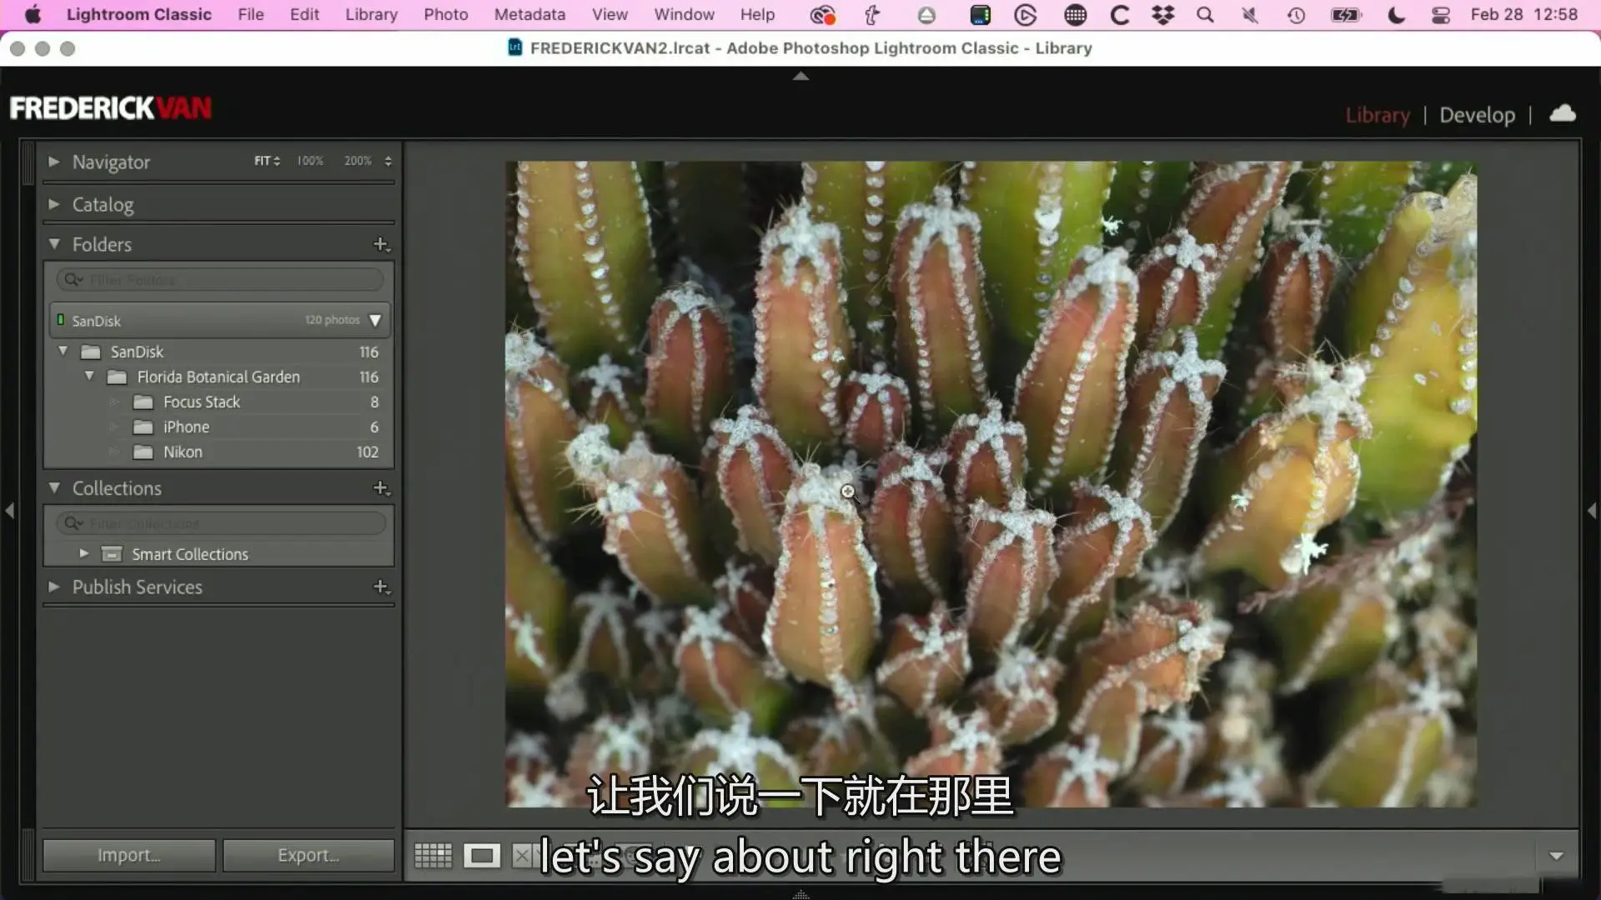Image resolution: width=1601 pixels, height=900 pixels.
Task: Click the iPhone folder icon
Action: (x=143, y=427)
